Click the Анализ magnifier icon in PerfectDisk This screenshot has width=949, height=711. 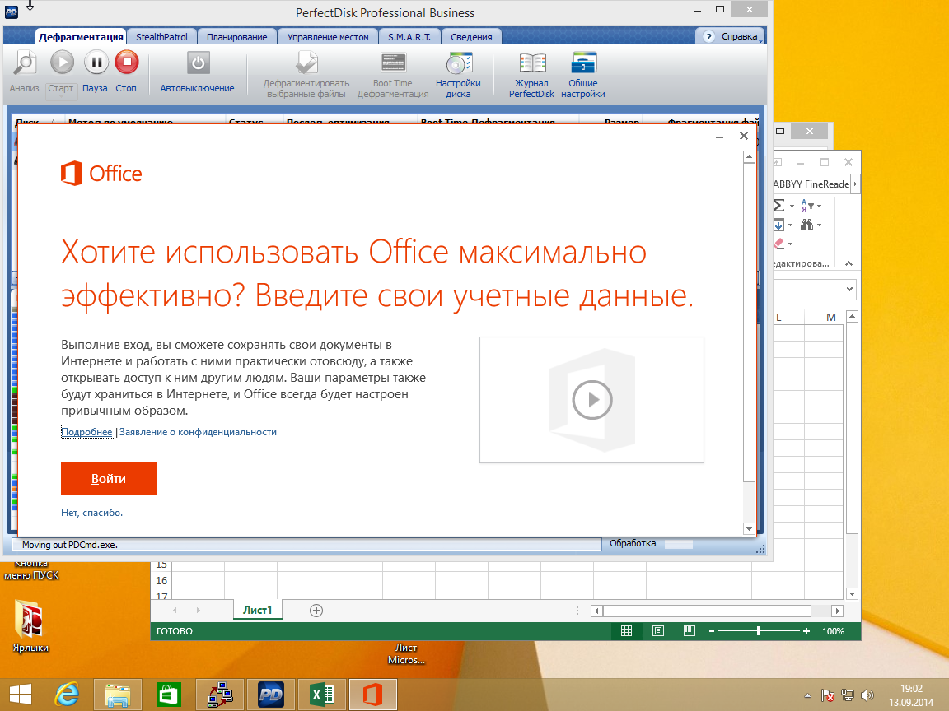(x=25, y=63)
